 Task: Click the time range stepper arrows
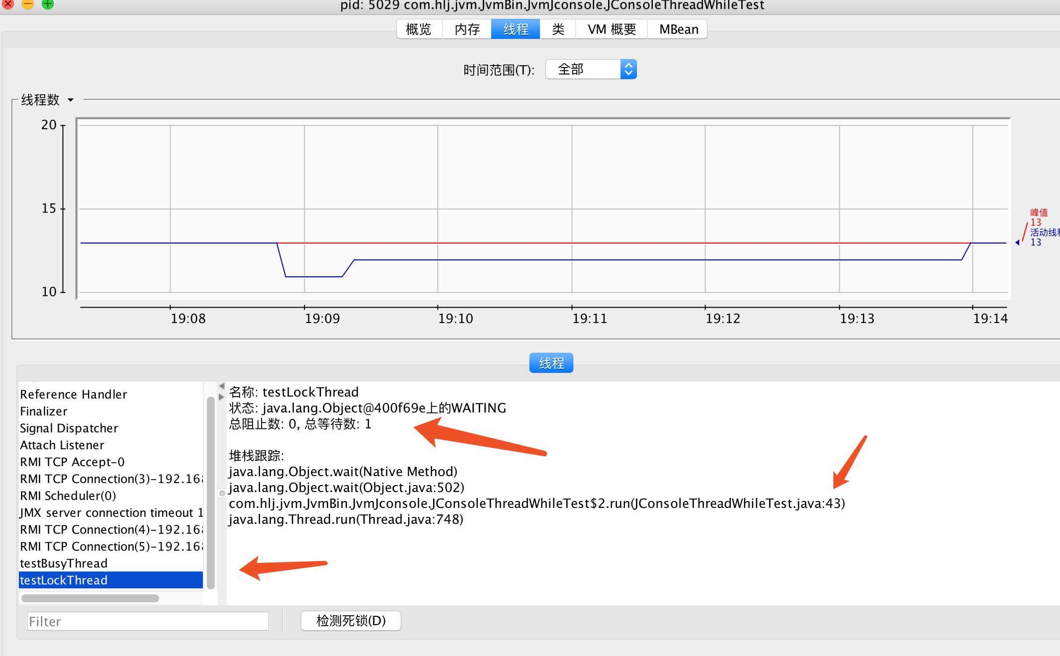pos(628,70)
